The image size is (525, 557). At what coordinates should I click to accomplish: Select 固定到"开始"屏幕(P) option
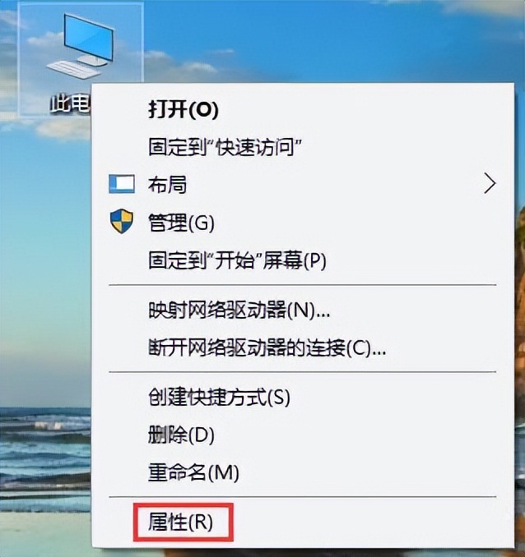tap(237, 260)
